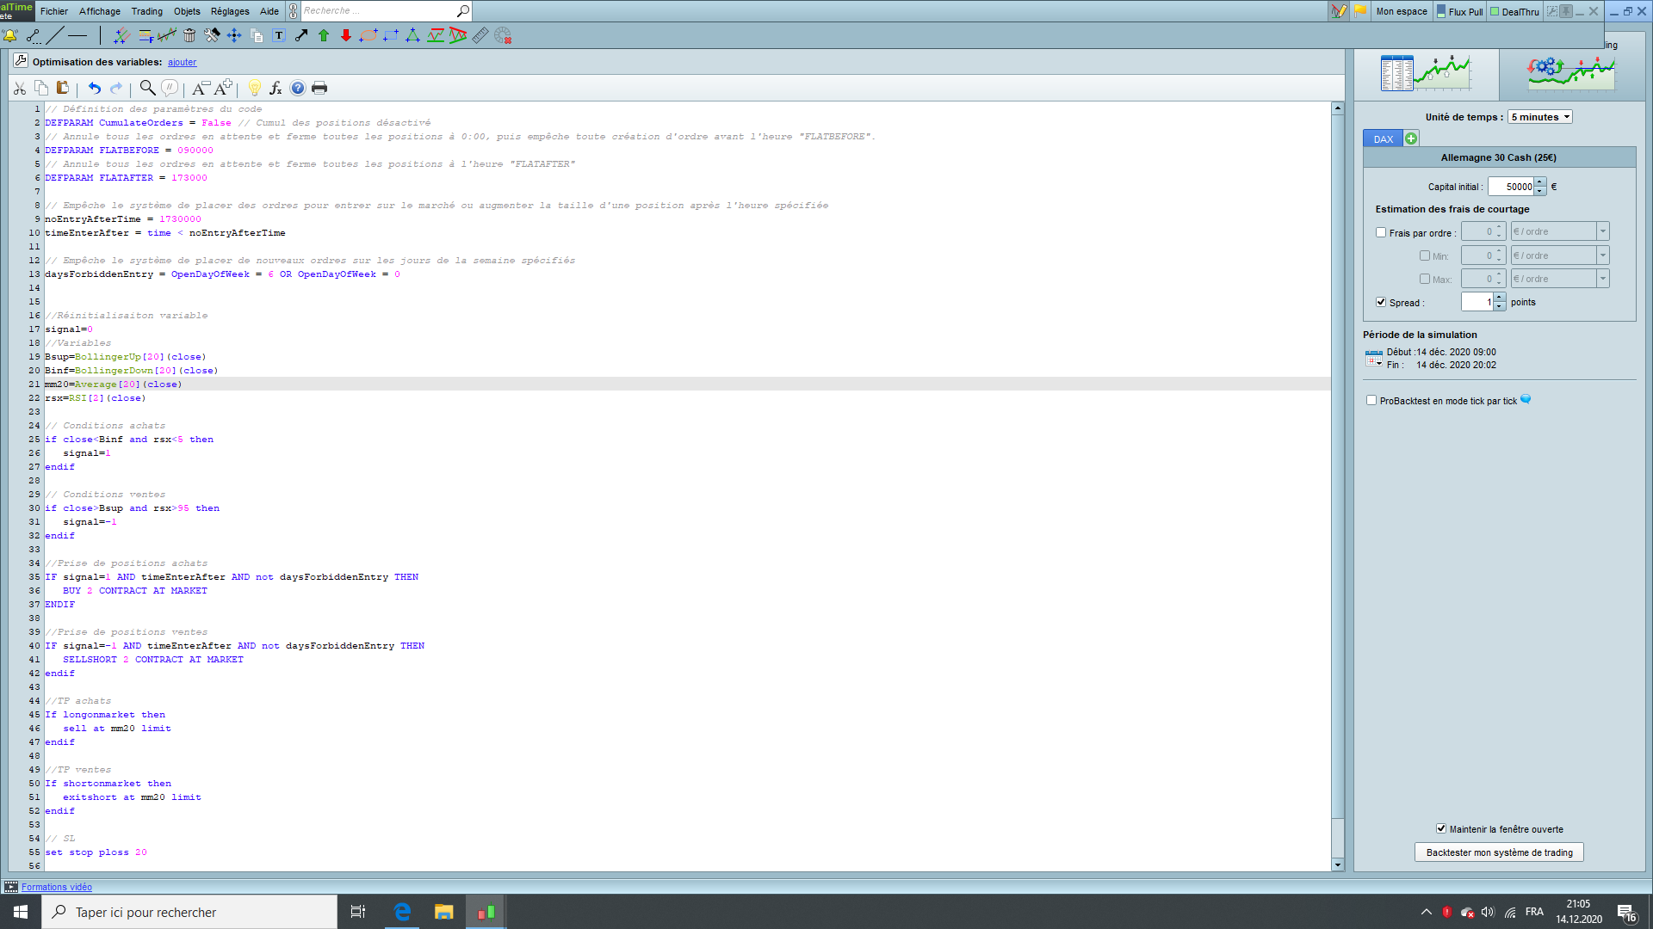Expand the Frais par ordre unit dropdown
This screenshot has height=929, width=1653.
pyautogui.click(x=1603, y=231)
